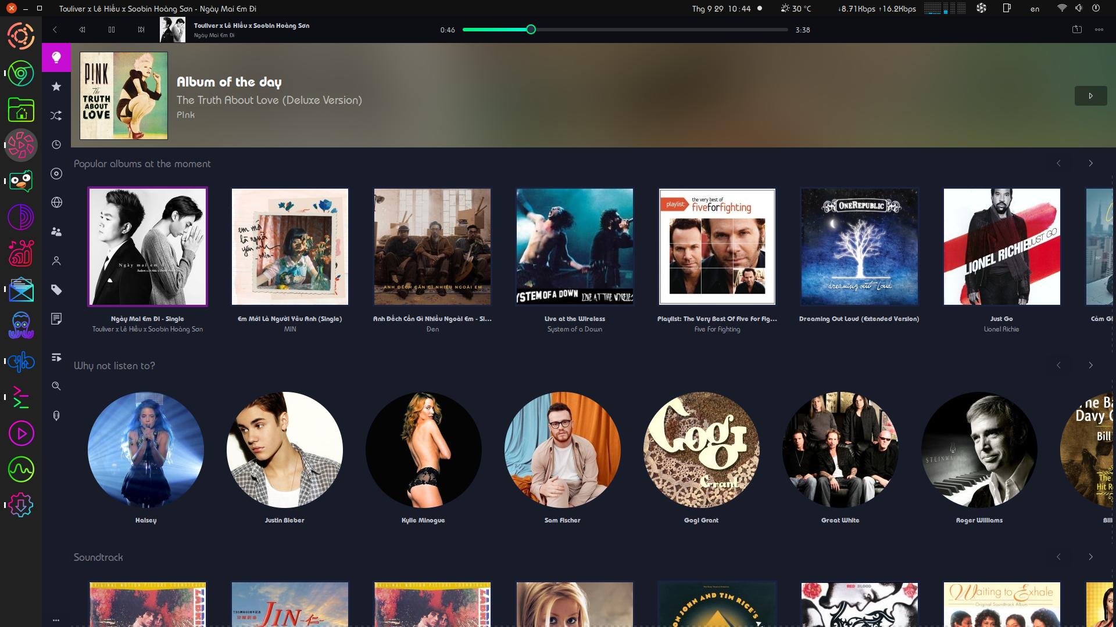The width and height of the screenshot is (1116, 627).
Task: Skip to the previous track
Action: (x=83, y=30)
